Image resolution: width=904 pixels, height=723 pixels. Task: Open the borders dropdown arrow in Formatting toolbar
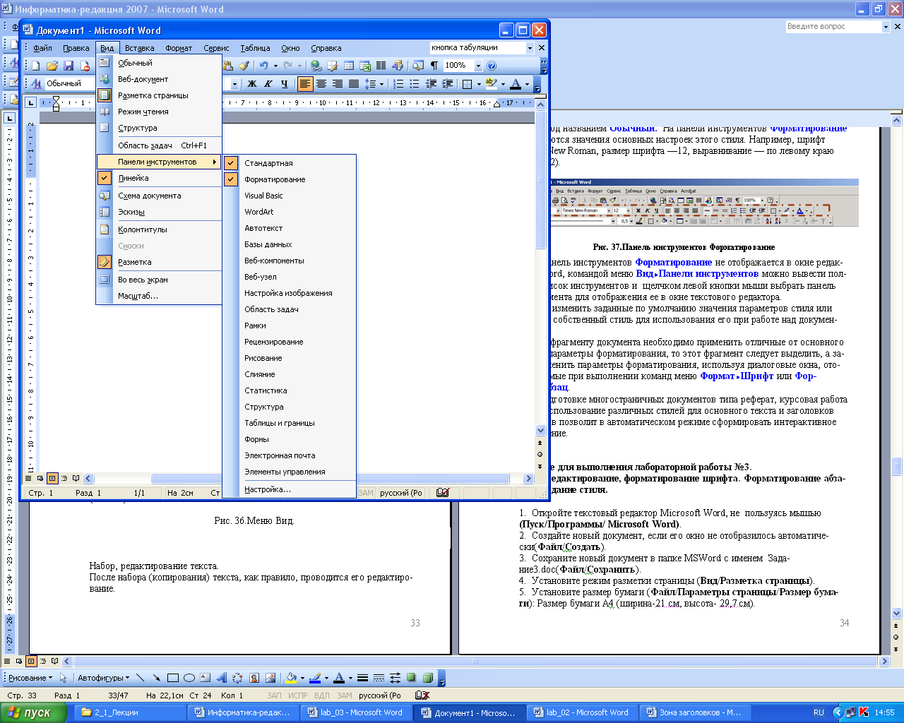[x=479, y=84]
